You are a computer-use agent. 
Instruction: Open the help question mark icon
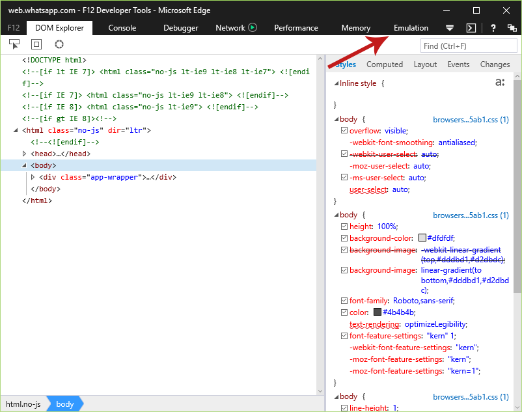(493, 28)
